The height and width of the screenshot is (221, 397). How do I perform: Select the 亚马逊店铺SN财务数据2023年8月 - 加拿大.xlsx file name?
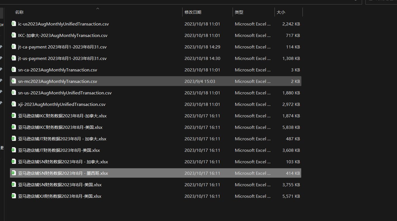tap(63, 162)
